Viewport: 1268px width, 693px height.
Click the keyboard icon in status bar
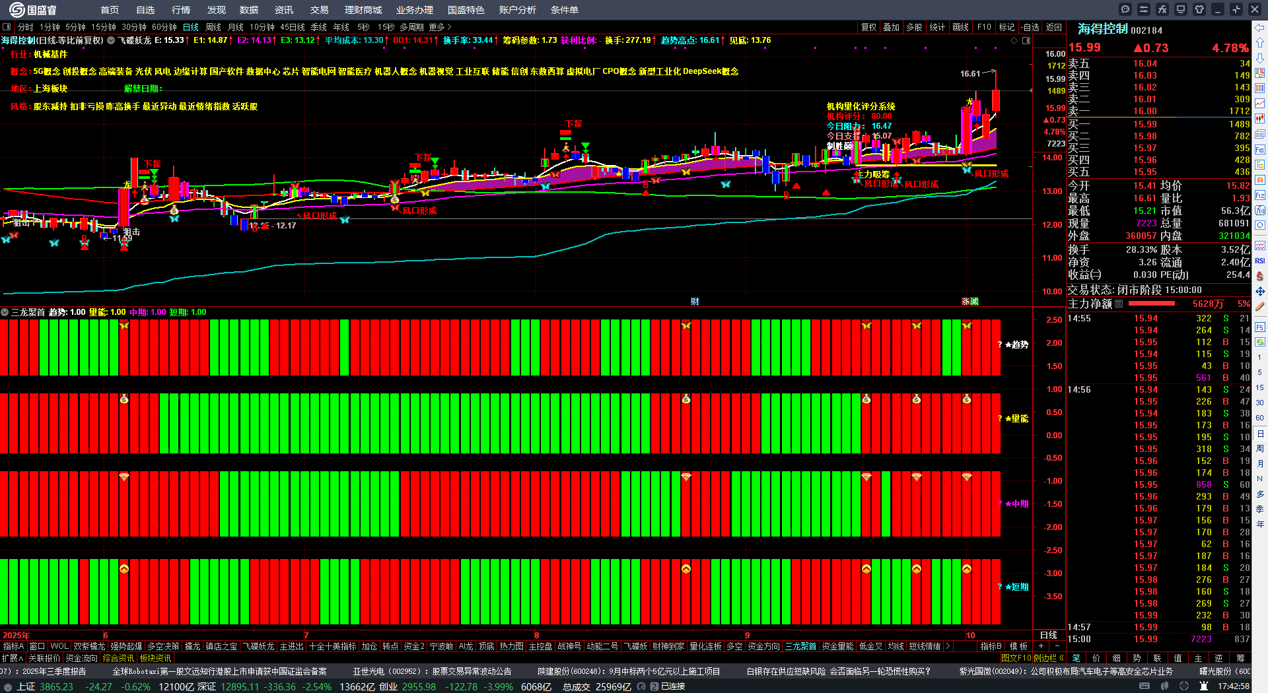1145,686
